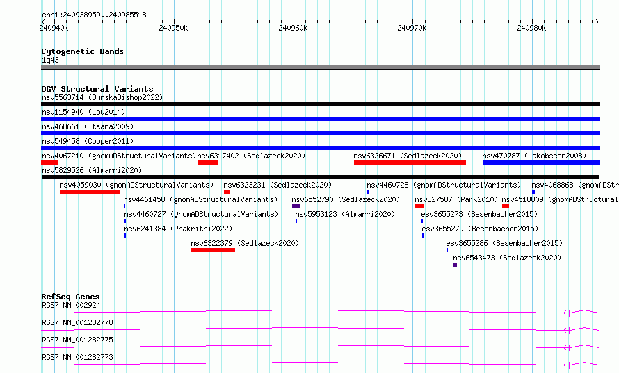619x373 pixels.
Task: Click the red nsv6317402 variant bar
Action: 208,163
